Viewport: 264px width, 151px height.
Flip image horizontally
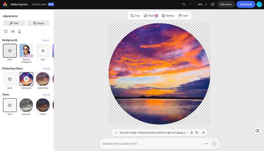[13, 31]
